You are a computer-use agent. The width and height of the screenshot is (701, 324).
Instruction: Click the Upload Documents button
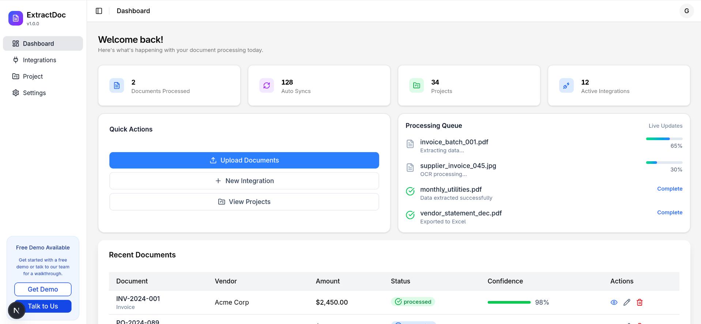(x=244, y=160)
